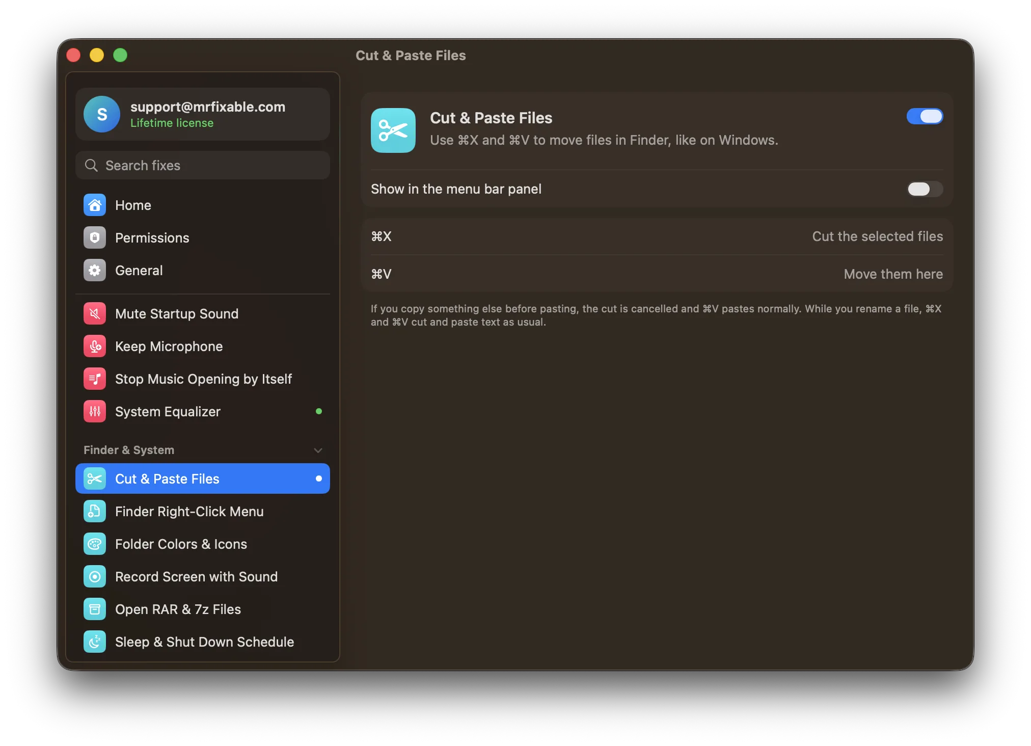
Task: Click the Stop Music Opening by Itself icon
Action: pyautogui.click(x=95, y=379)
